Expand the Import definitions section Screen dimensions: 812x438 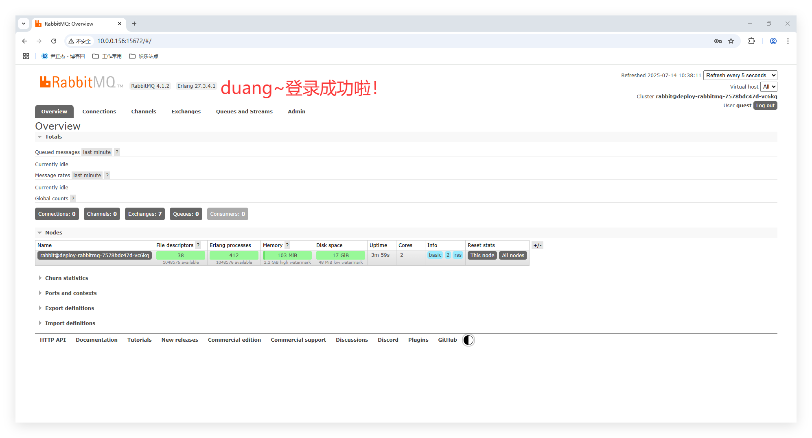point(67,323)
